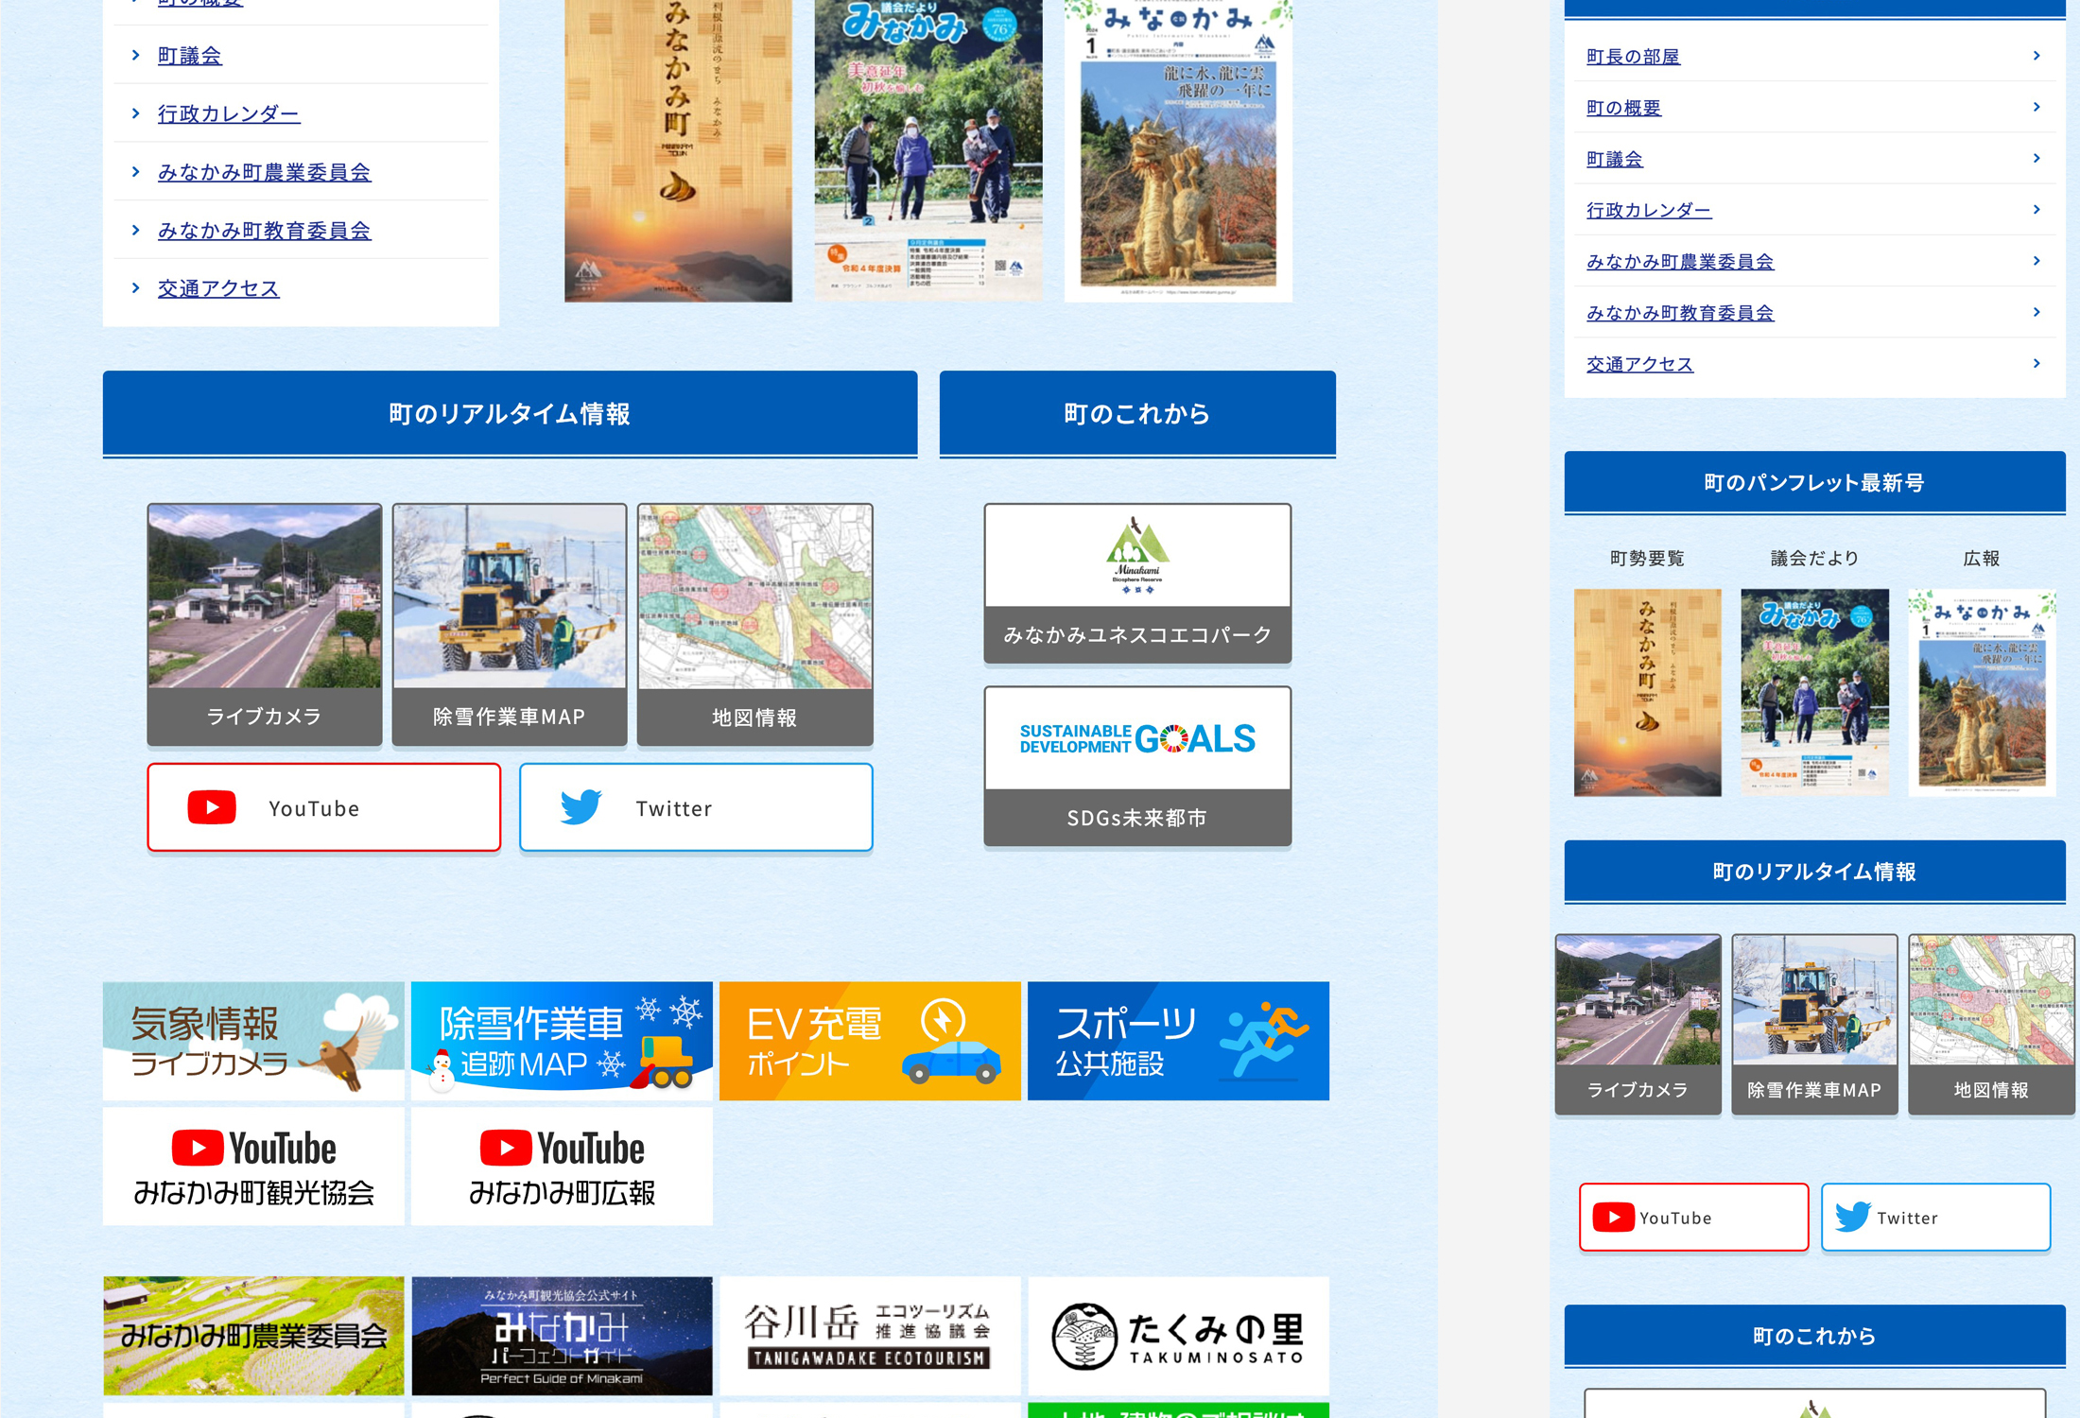Expand 町長の部屋 chevron in right sidebar
Image resolution: width=2080 pixels, height=1418 pixels.
click(x=2037, y=56)
